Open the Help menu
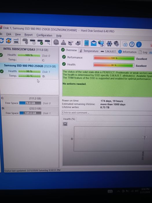The width and height of the screenshot is (152, 203). [x=59, y=36]
